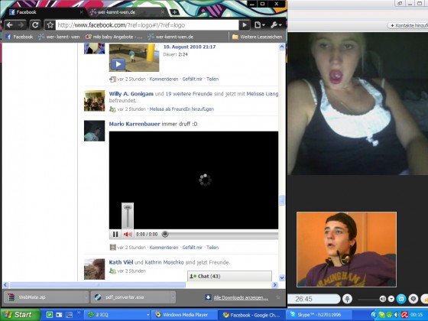
Task: Open Willy A. Gonigam's profile
Action: coord(131,93)
